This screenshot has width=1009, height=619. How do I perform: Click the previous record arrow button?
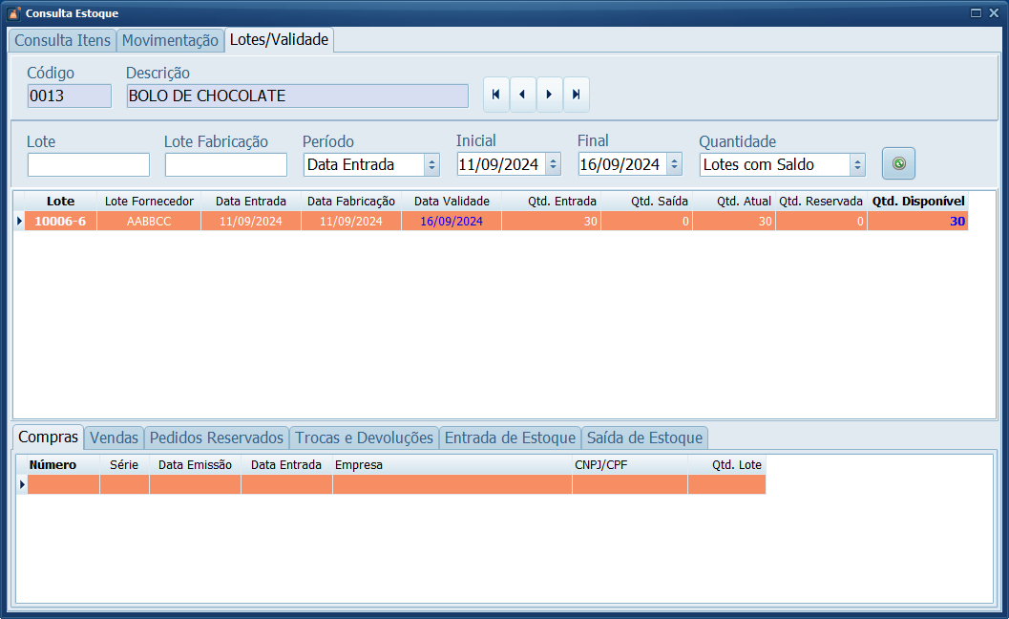tap(522, 95)
